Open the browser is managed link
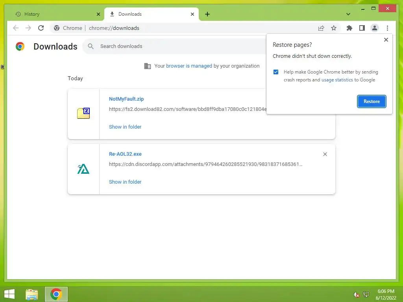Screen dimensions: 403x302 pyautogui.click(x=189, y=66)
